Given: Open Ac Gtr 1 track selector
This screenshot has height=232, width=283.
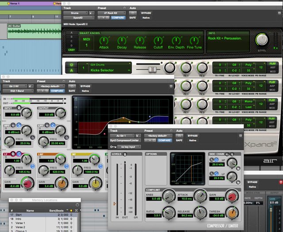Looking at the screenshot, I should (122, 135).
